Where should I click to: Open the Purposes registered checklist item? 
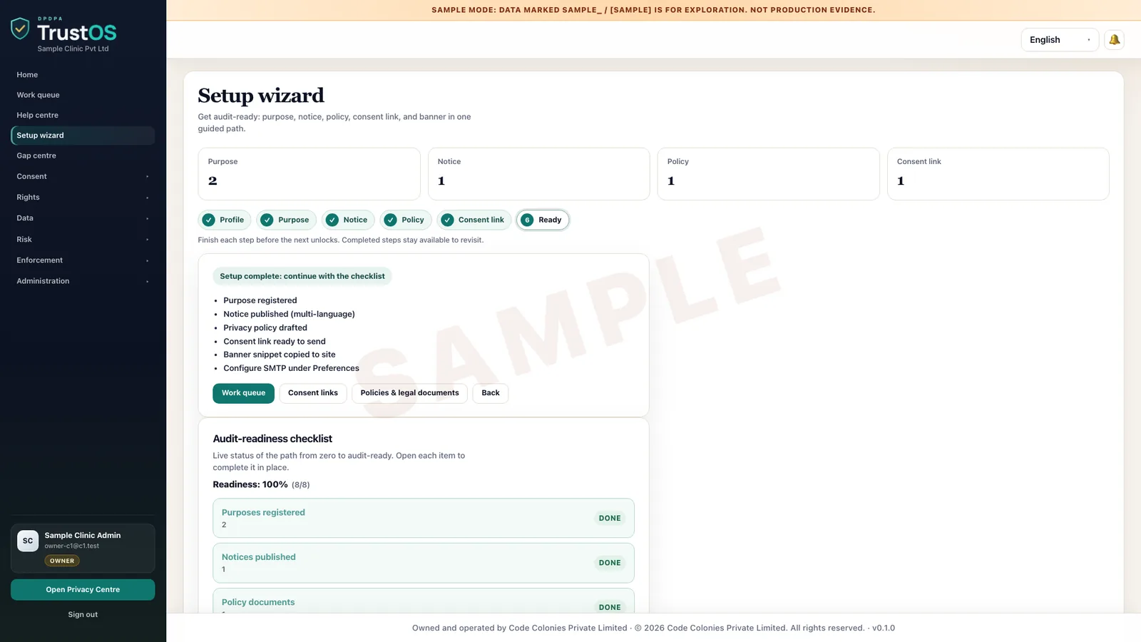424,518
